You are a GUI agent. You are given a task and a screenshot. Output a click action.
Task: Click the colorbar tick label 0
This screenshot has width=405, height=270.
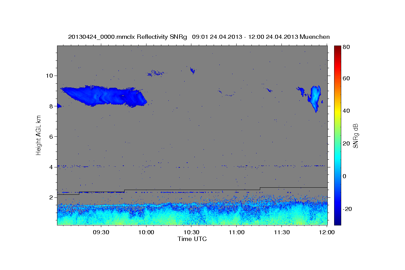344,176
